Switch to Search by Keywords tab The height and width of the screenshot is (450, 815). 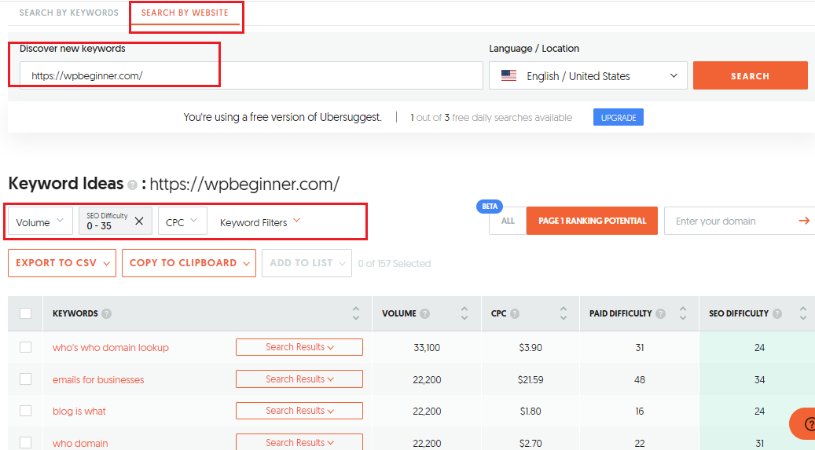pyautogui.click(x=69, y=13)
